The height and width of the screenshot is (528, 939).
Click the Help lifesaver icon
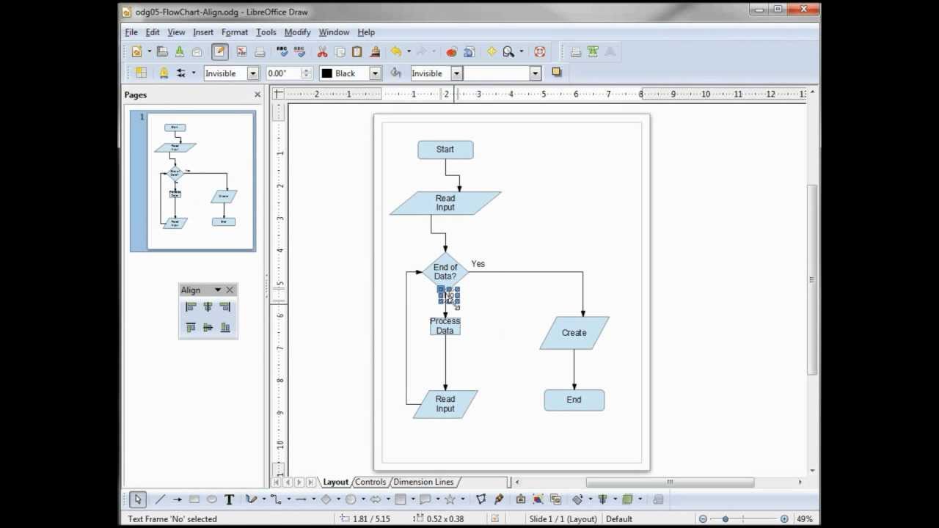click(540, 51)
